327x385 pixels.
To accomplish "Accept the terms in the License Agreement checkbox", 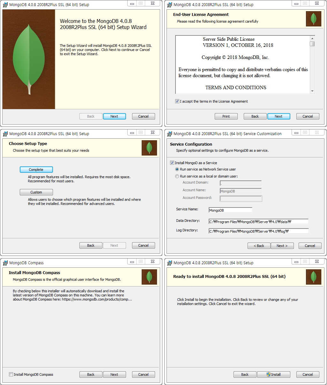I will [x=177, y=101].
